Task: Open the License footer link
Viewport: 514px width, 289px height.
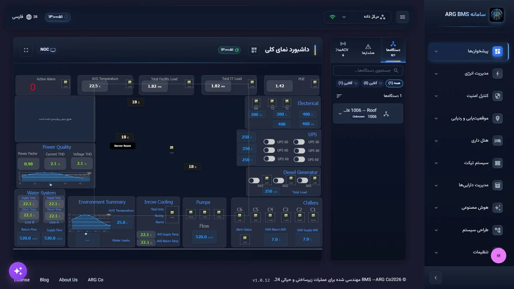Action: 22,280
